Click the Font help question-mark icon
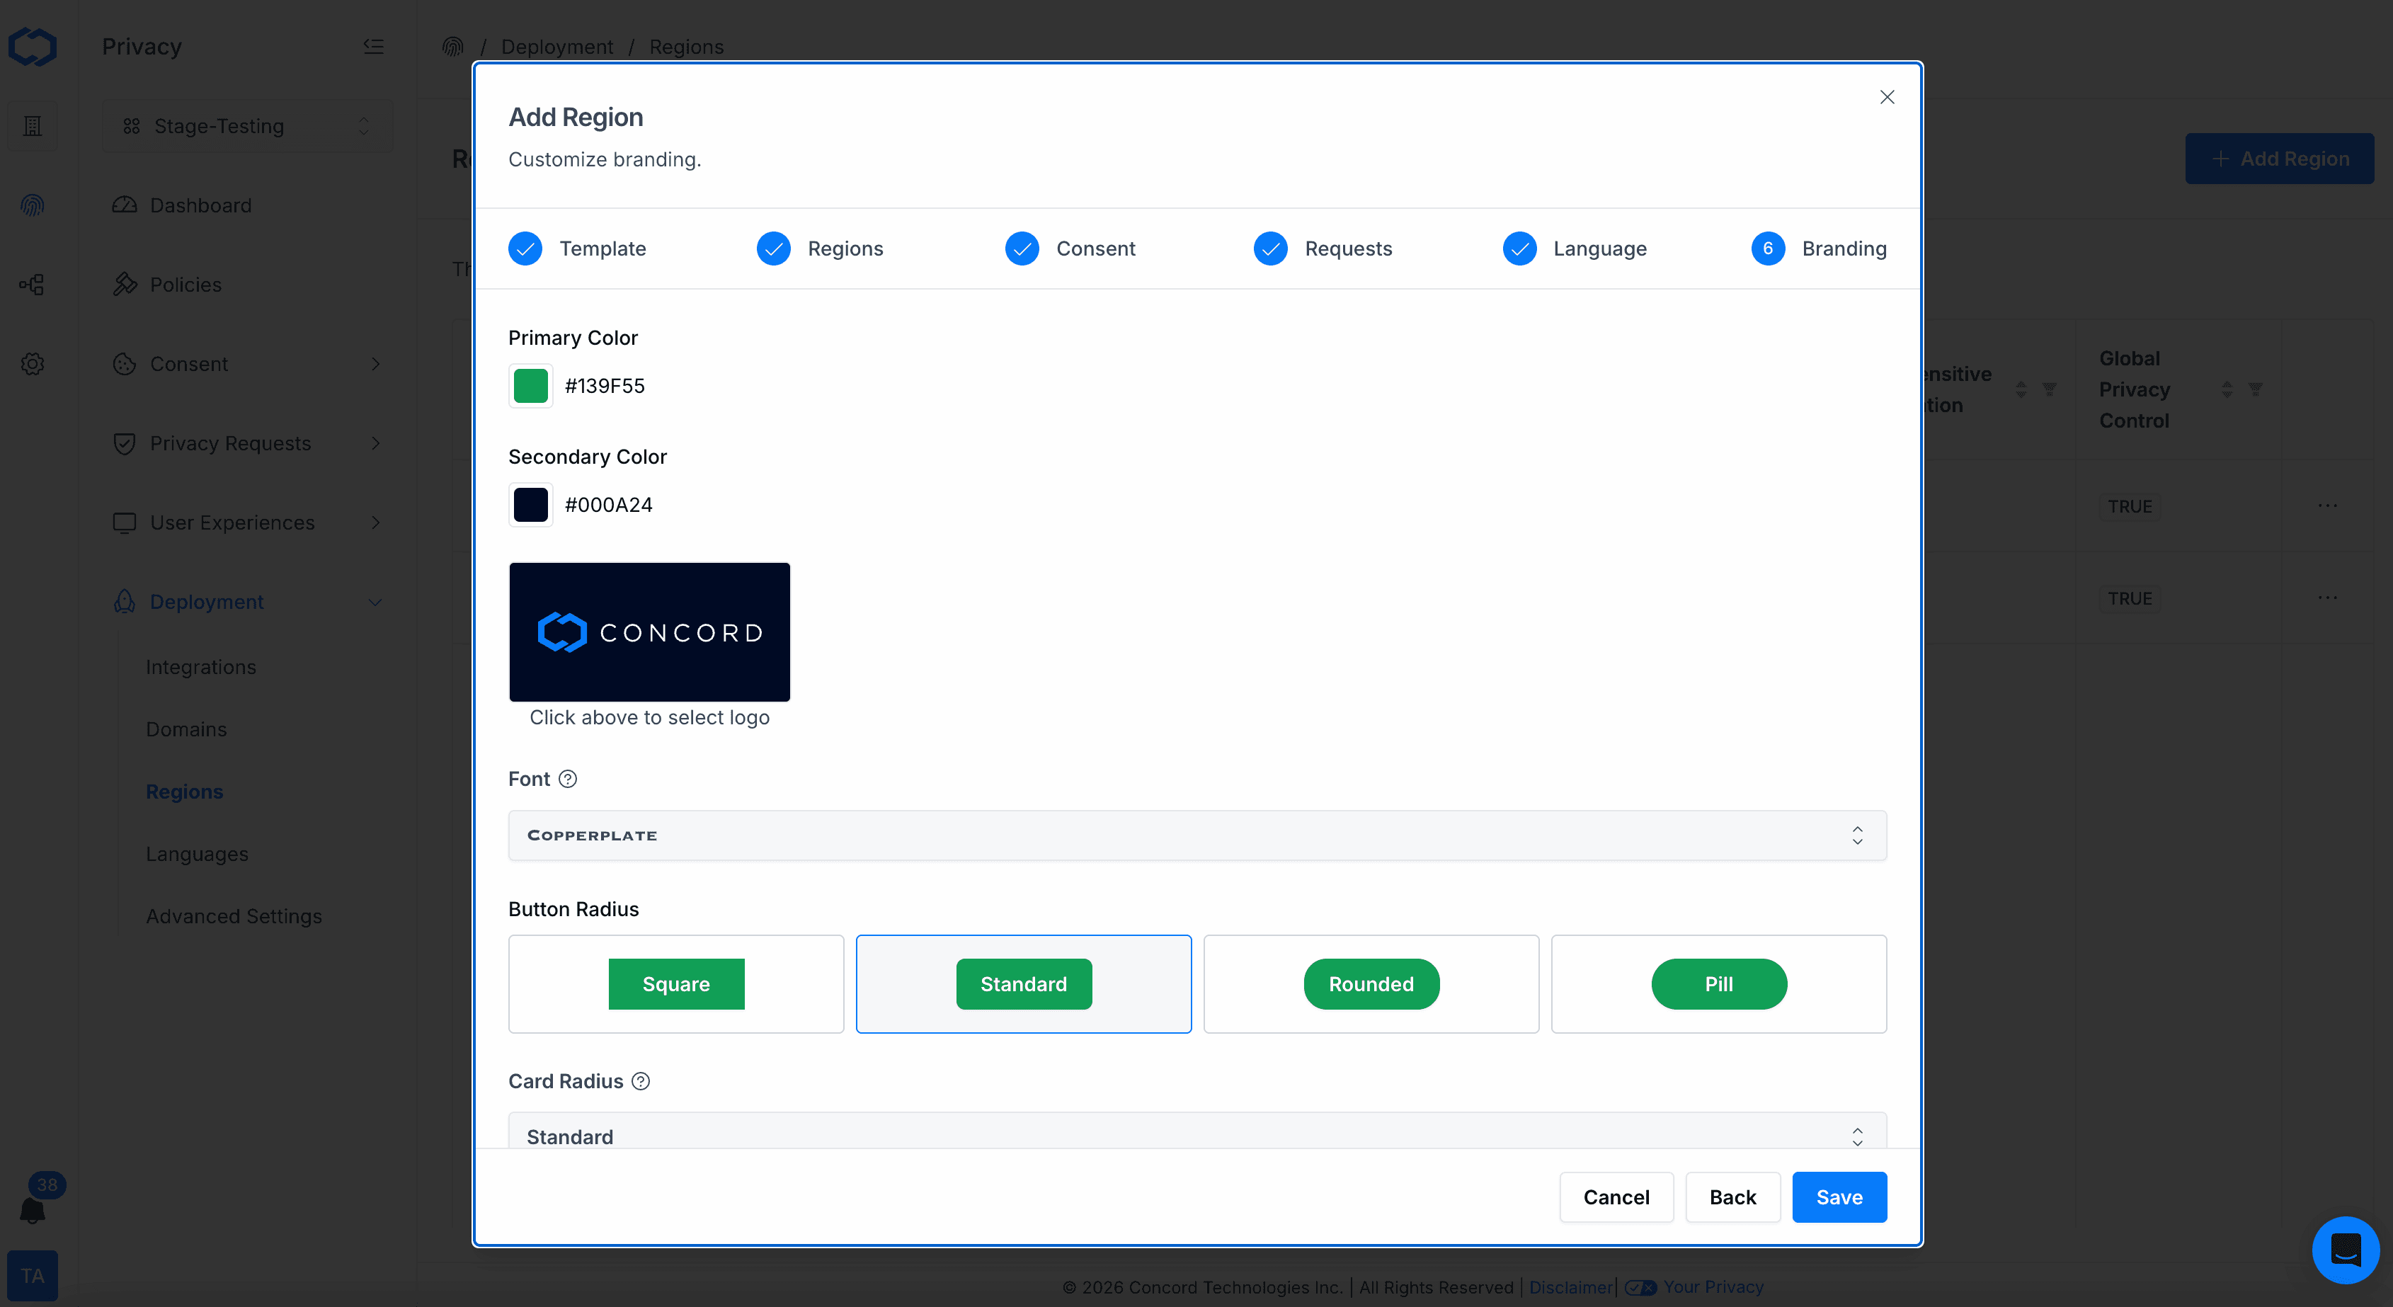 [x=568, y=778]
